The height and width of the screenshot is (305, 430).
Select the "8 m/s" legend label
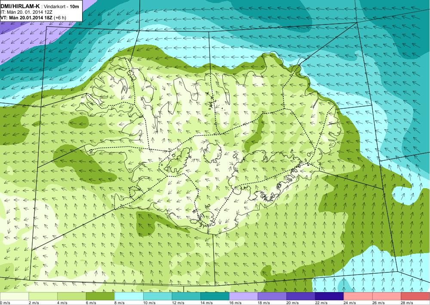(120, 303)
